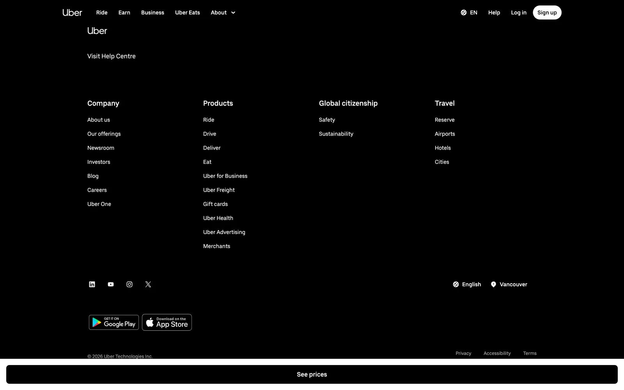Click the Get it on Google Play badge
624x390 pixels.
114,322
